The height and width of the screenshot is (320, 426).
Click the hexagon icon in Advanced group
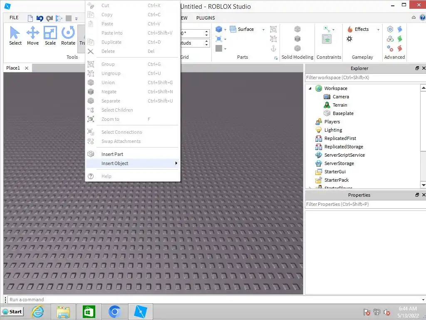[x=390, y=29]
